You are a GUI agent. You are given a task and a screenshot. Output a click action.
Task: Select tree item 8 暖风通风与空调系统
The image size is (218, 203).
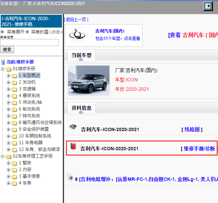pos(40,122)
